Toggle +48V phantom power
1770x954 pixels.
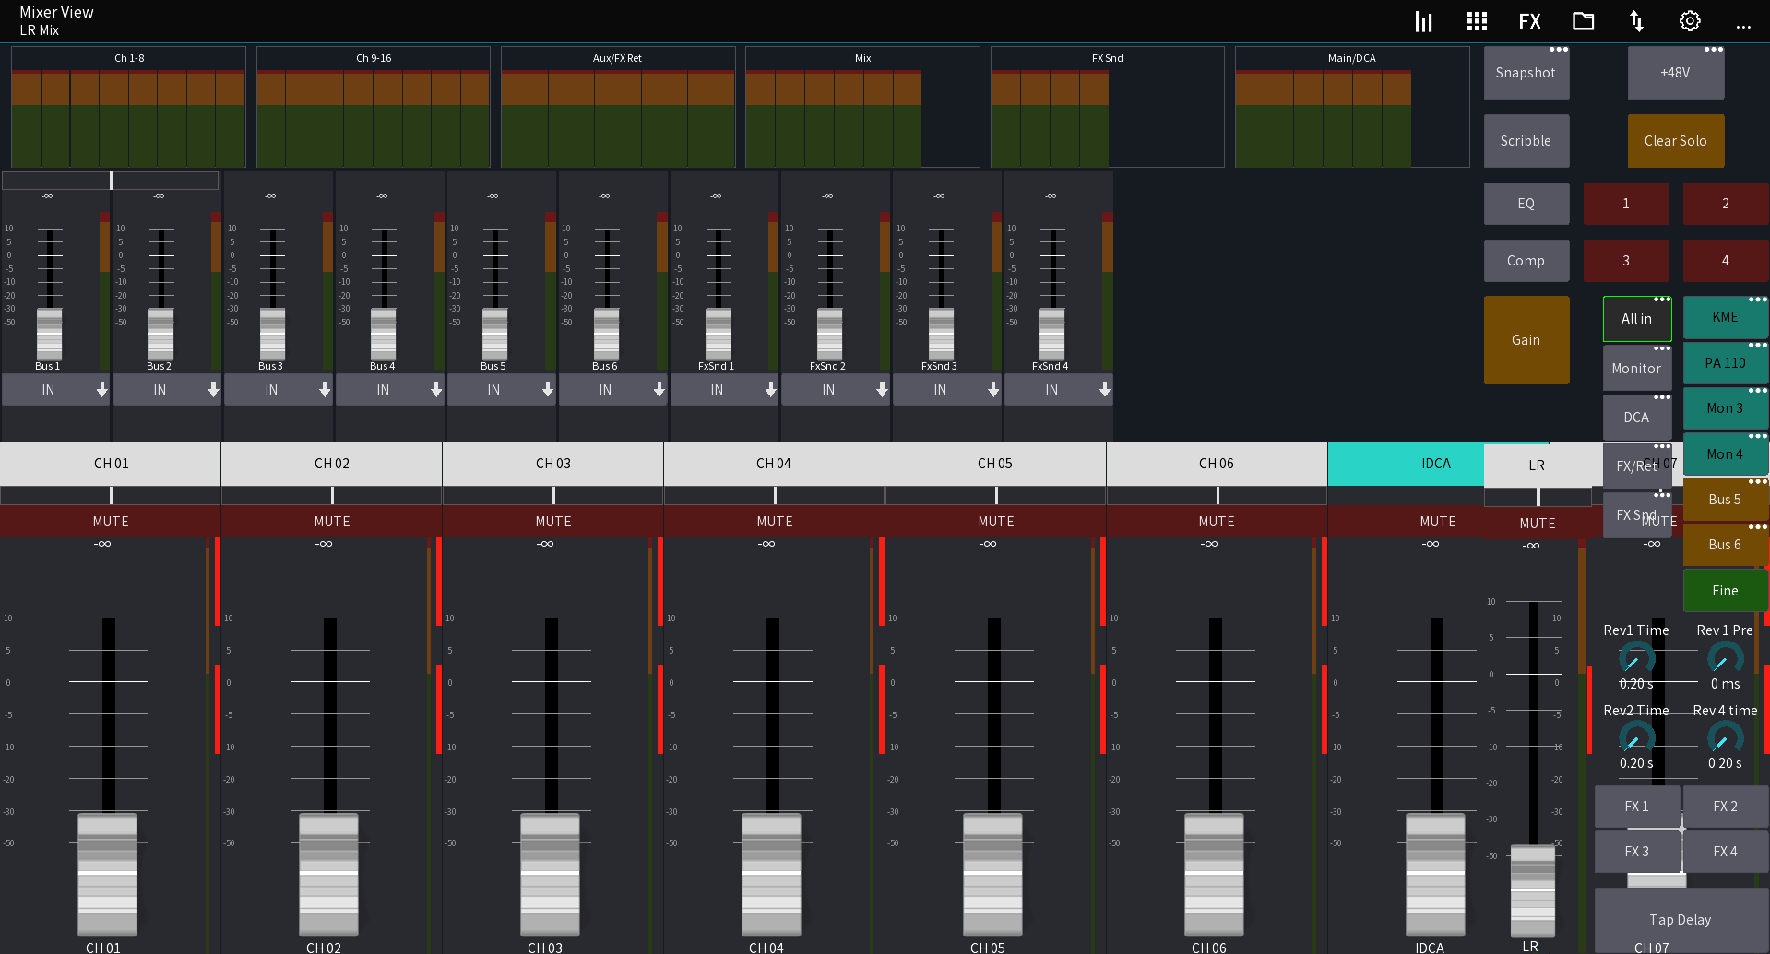click(1676, 72)
